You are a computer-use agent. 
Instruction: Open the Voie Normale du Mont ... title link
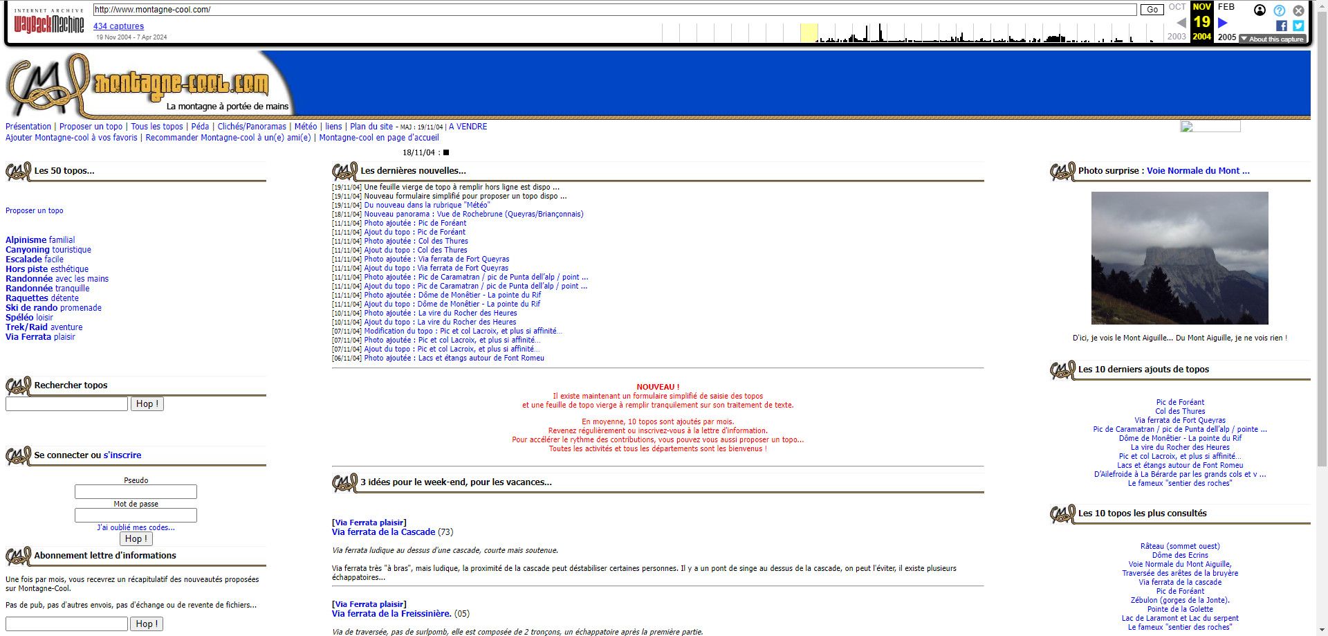click(1198, 171)
